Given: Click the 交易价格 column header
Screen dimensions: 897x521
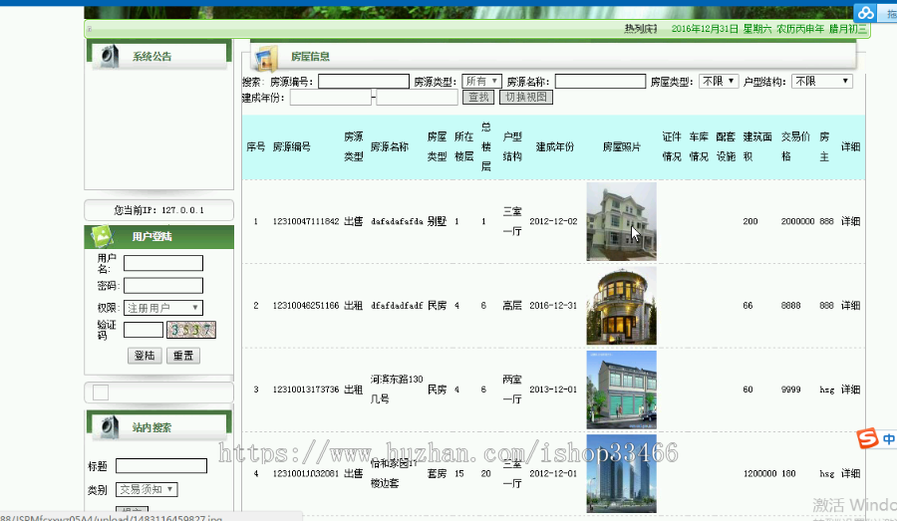Looking at the screenshot, I should click(x=795, y=146).
